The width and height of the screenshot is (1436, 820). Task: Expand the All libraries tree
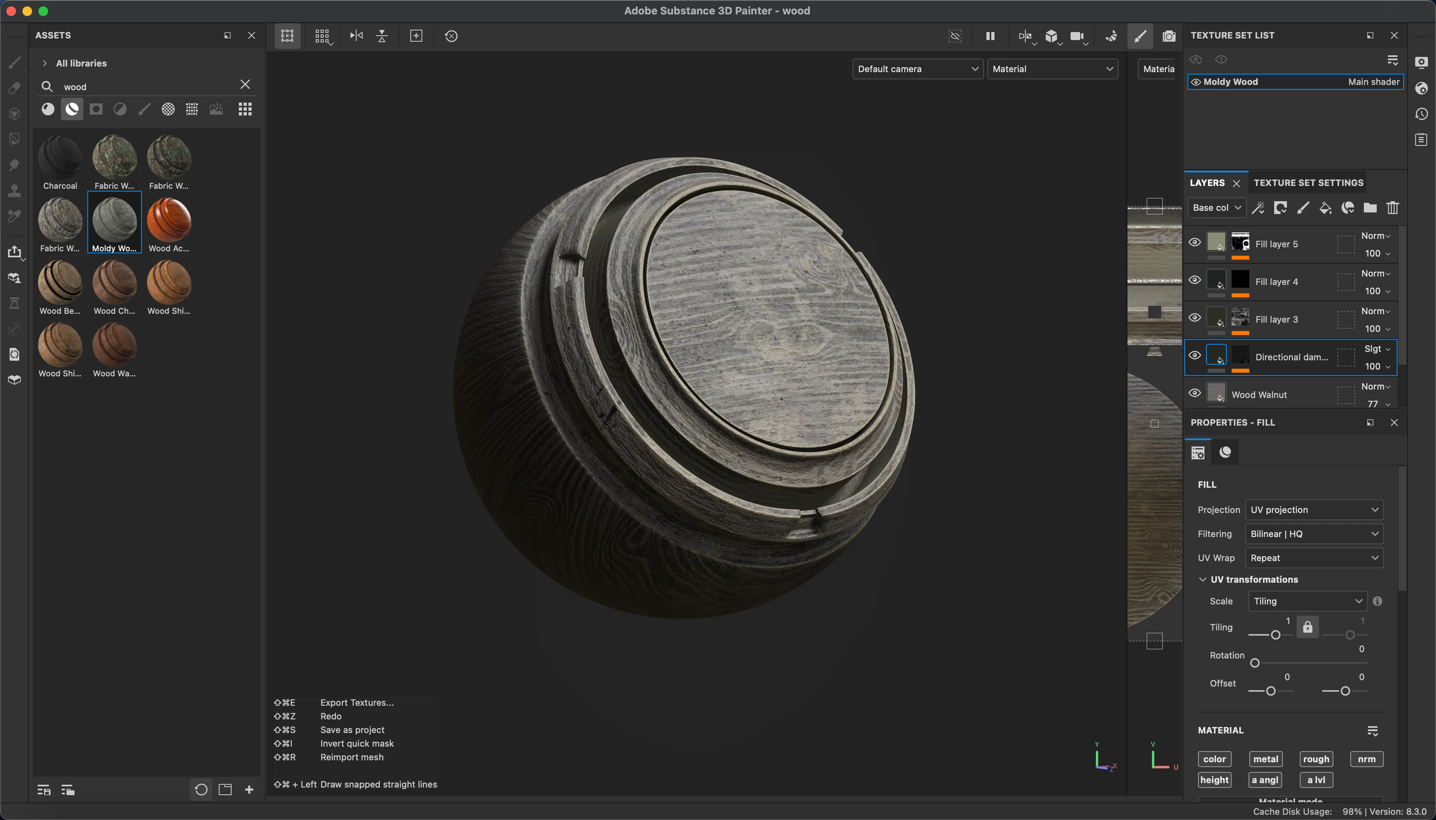click(45, 63)
